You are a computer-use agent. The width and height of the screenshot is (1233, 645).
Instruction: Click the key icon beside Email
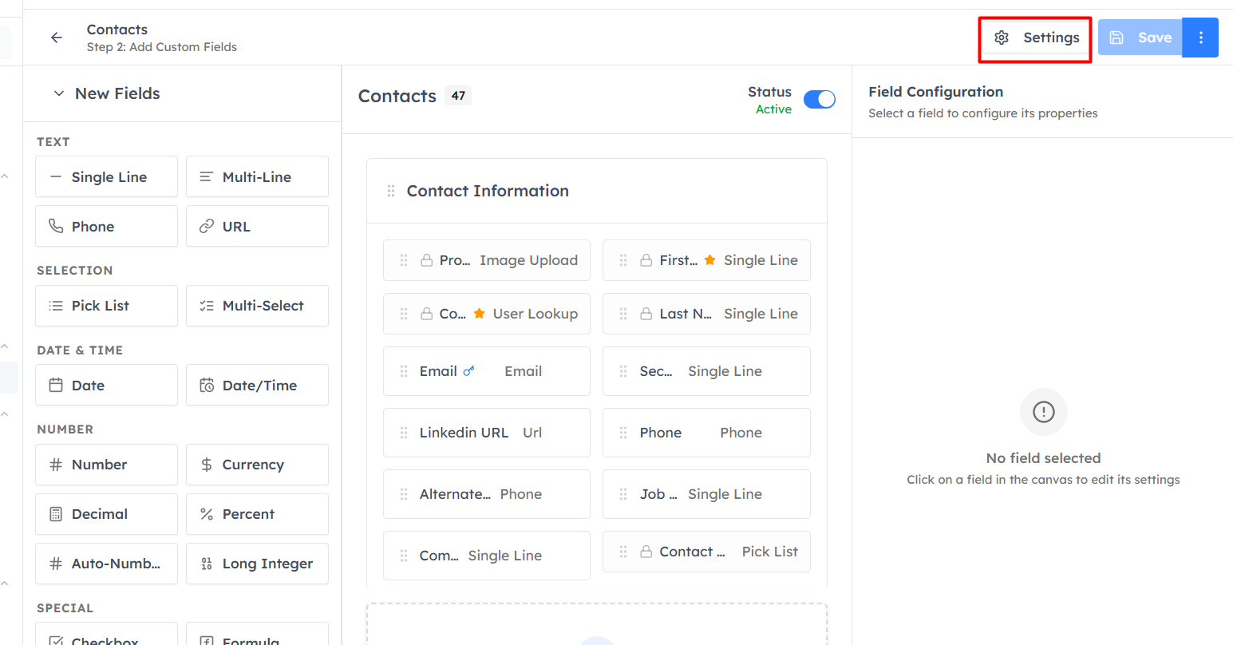pyautogui.click(x=468, y=370)
